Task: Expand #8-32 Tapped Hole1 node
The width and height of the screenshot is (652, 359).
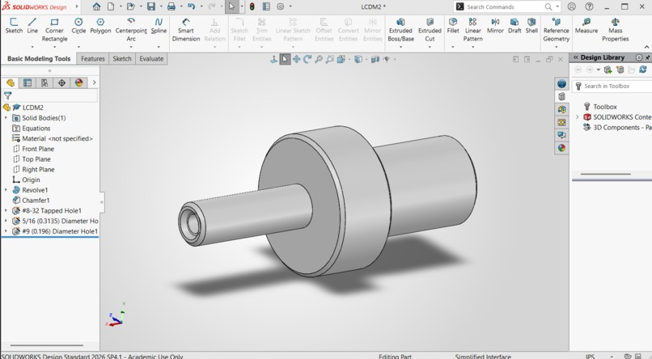Action: coord(6,211)
